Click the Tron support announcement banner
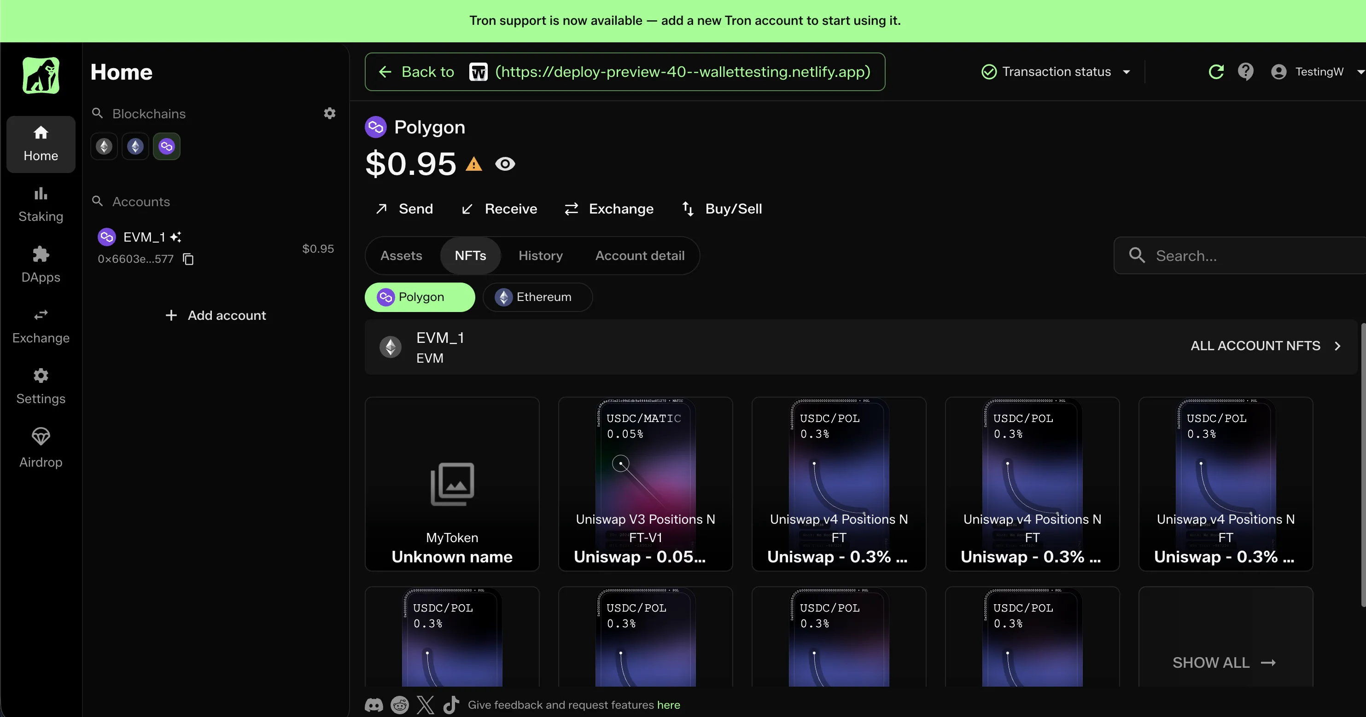This screenshot has width=1366, height=717. click(683, 21)
